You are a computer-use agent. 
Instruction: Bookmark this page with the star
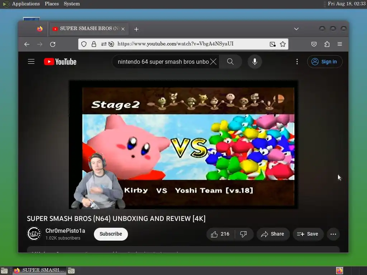click(283, 44)
